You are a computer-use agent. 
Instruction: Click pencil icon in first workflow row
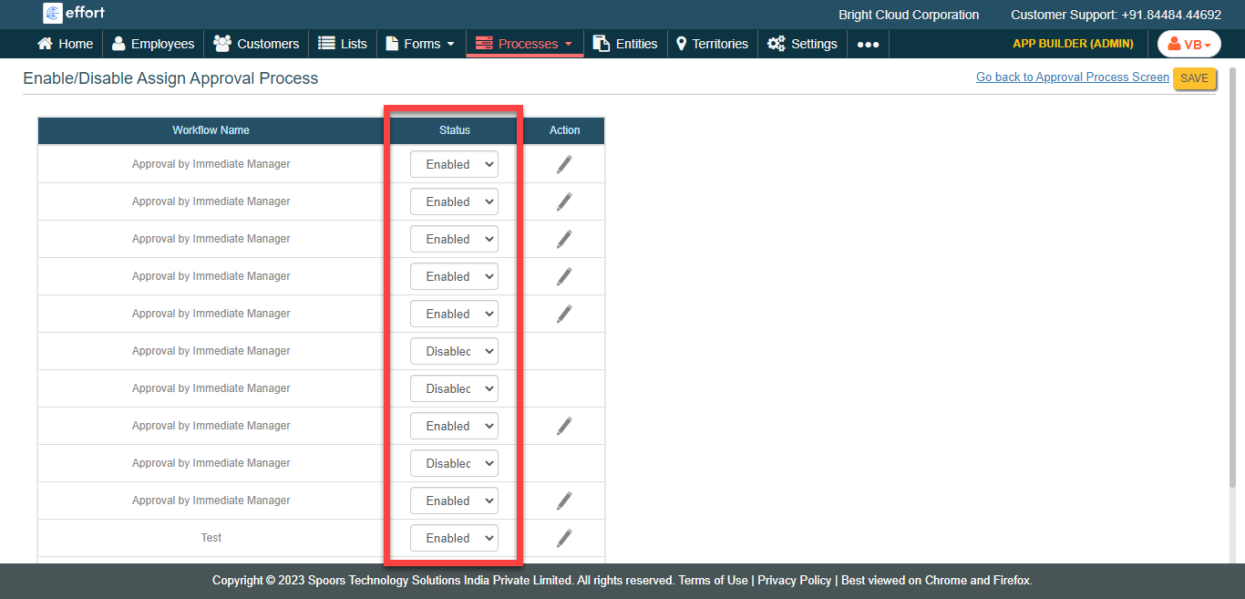coord(564,164)
